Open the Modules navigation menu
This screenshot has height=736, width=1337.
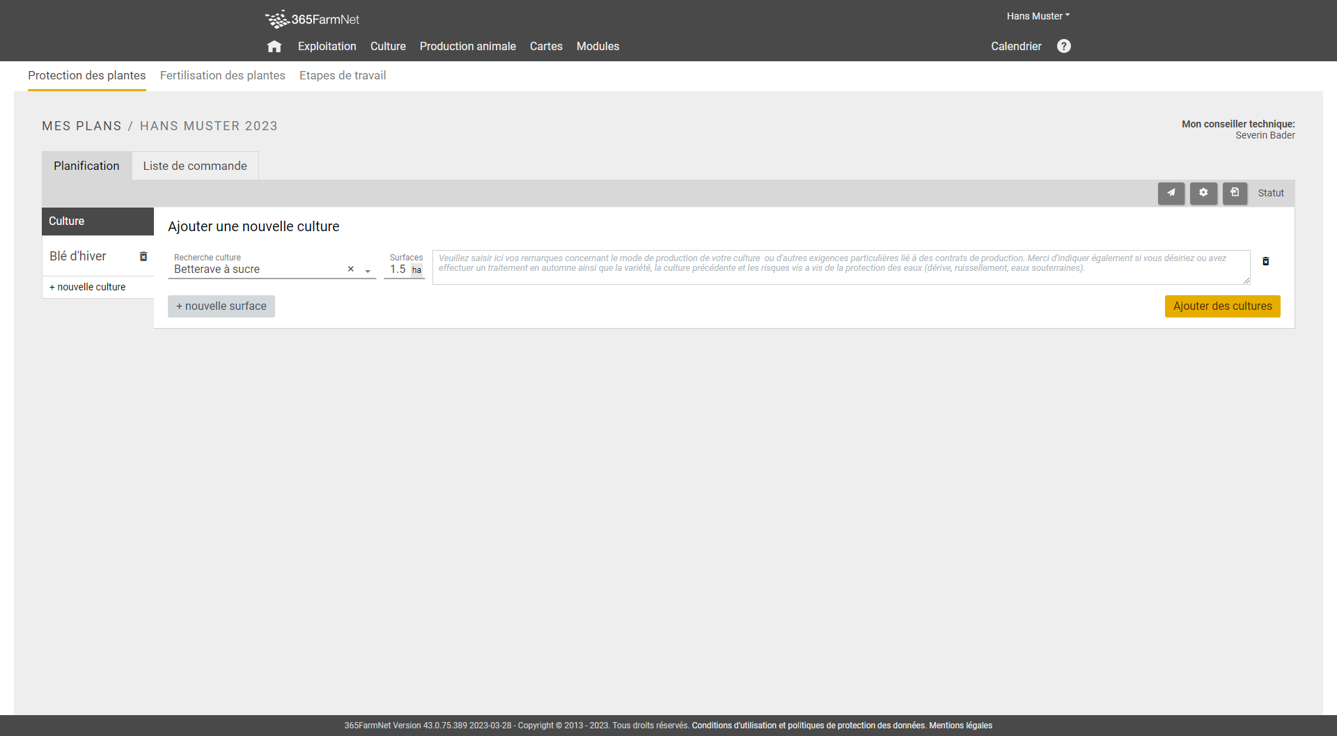tap(597, 47)
